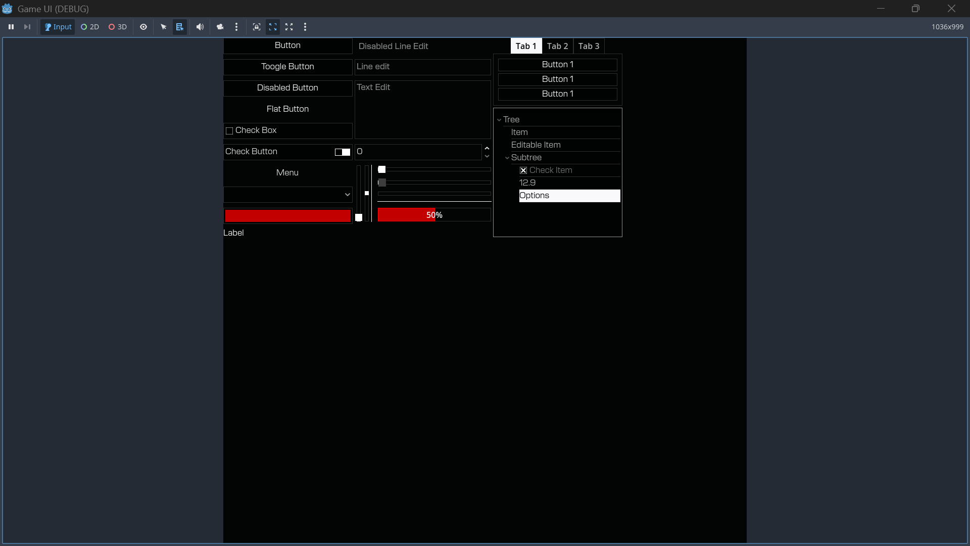Click the top horizontal slider handle
The height and width of the screenshot is (546, 970).
click(382, 169)
